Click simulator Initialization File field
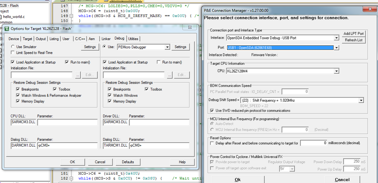The width and height of the screenshot is (378, 183). coord(42,75)
